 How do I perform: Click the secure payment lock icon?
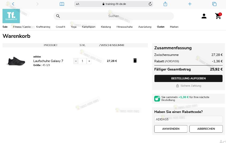(x=177, y=86)
